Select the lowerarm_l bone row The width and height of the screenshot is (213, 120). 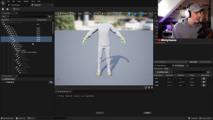[x=26, y=47]
